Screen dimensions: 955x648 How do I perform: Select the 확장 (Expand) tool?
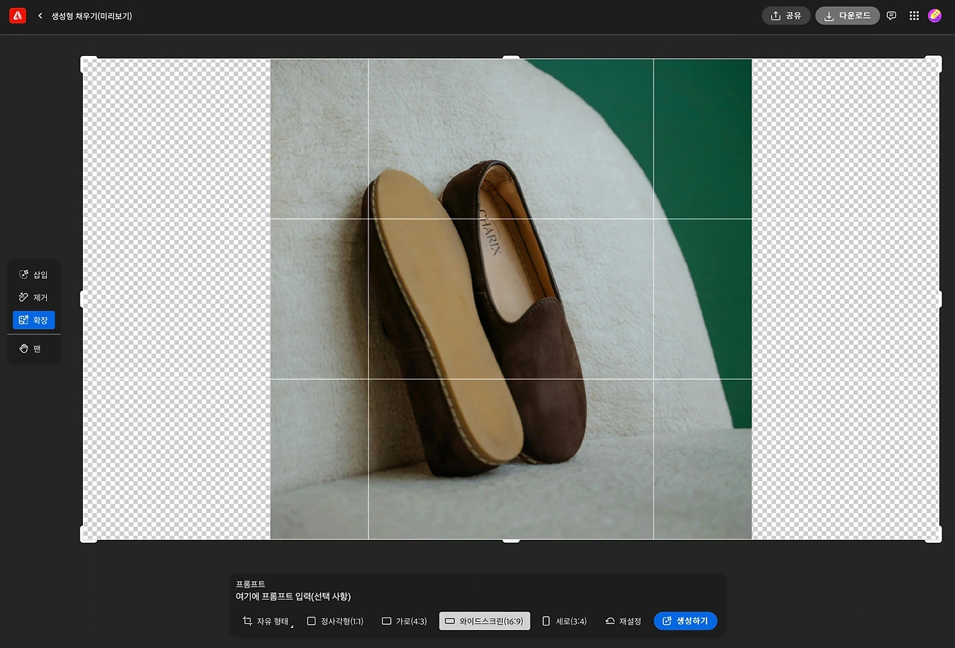coord(34,320)
